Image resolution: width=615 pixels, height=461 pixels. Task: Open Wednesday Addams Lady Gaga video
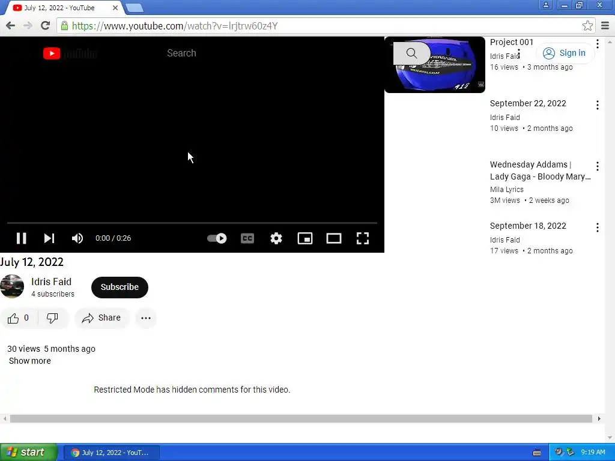[540, 170]
